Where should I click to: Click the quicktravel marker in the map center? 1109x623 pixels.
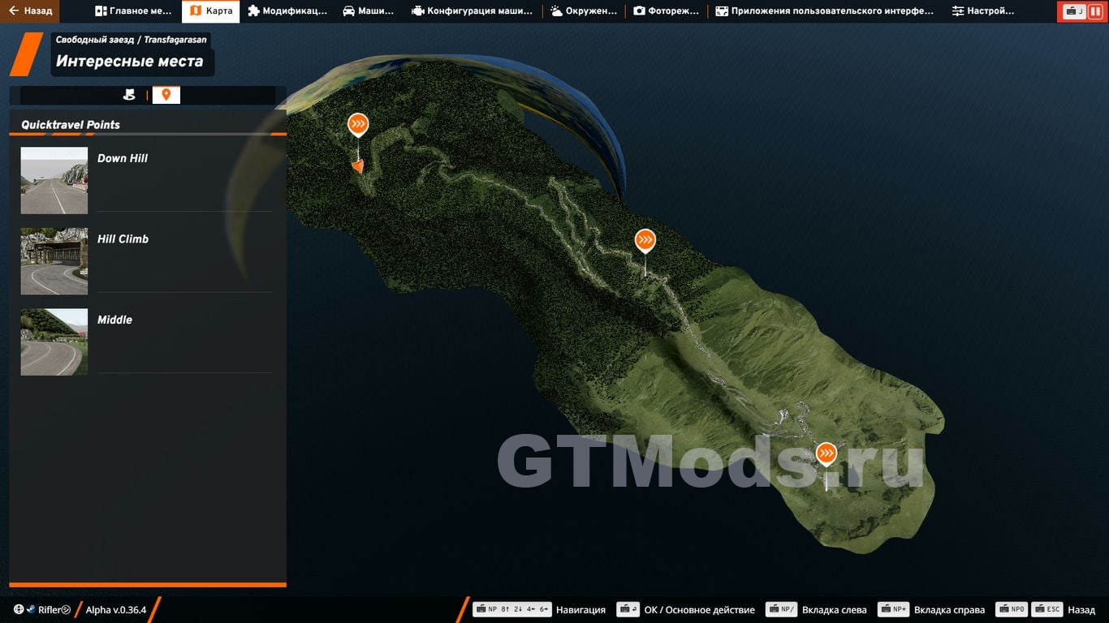click(x=645, y=241)
